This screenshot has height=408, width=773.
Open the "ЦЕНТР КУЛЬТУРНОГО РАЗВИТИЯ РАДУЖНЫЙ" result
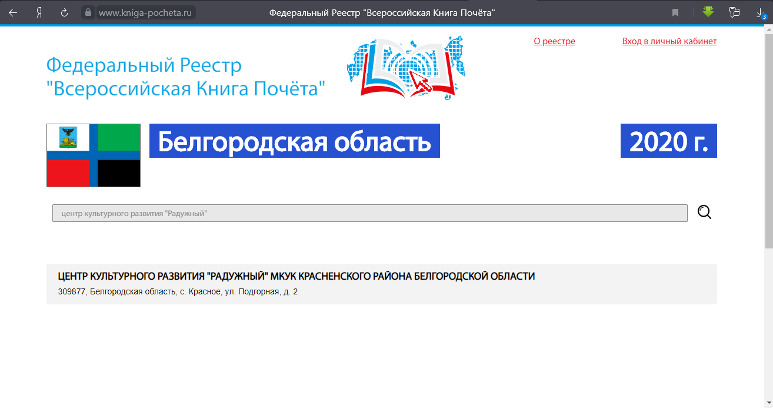point(296,277)
